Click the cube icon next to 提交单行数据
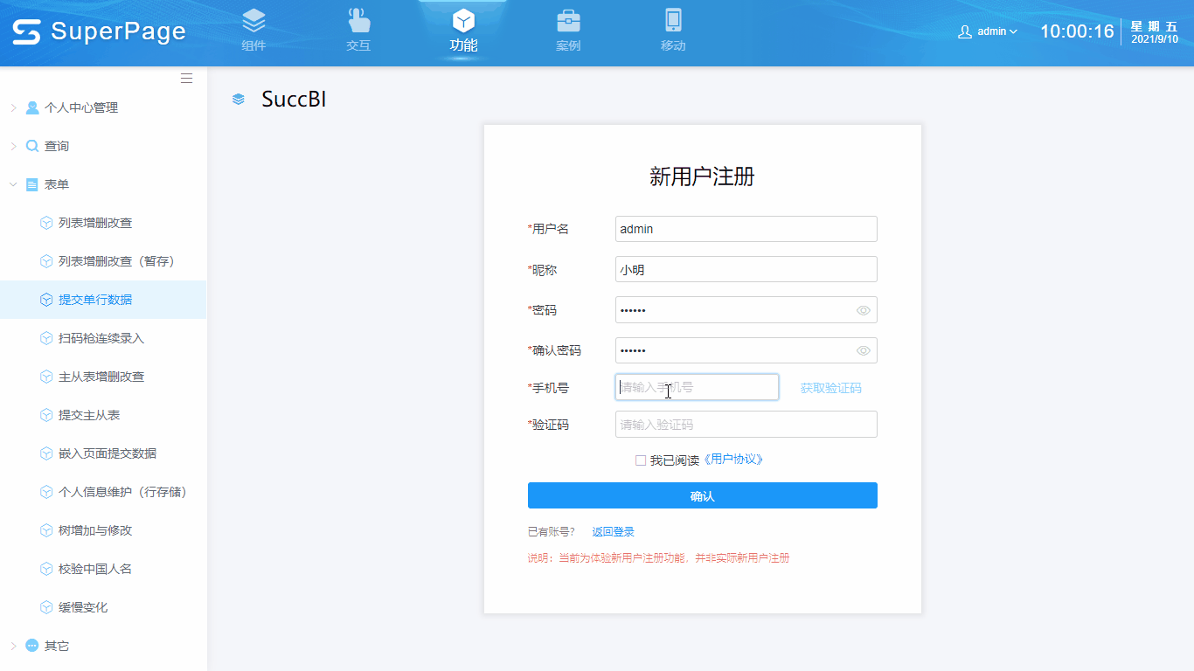Viewport: 1194px width, 671px height. pos(46,299)
